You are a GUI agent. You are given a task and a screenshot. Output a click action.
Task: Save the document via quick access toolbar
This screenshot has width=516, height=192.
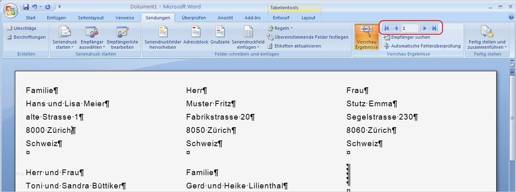pos(26,7)
